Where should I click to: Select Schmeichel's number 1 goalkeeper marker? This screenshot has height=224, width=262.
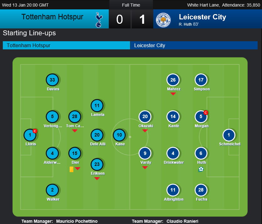(229, 135)
